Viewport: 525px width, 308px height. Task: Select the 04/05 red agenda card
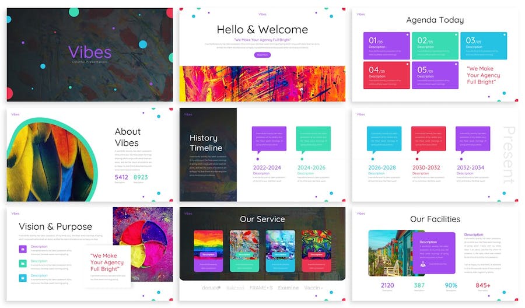click(x=386, y=75)
